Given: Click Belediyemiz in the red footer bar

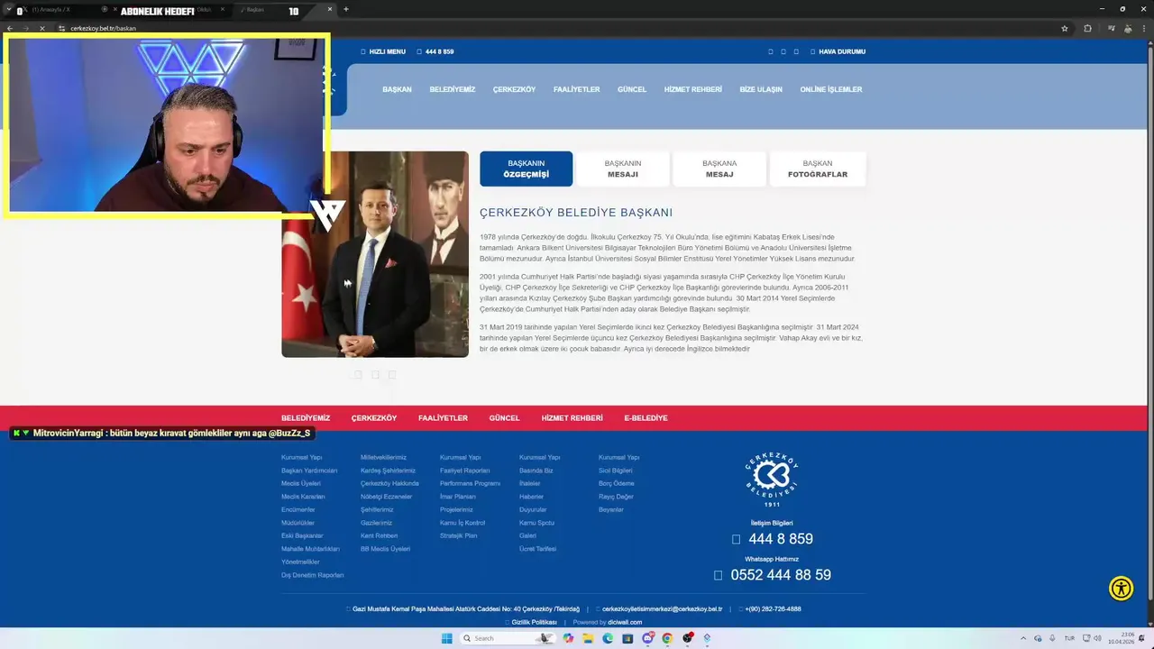Looking at the screenshot, I should (306, 418).
